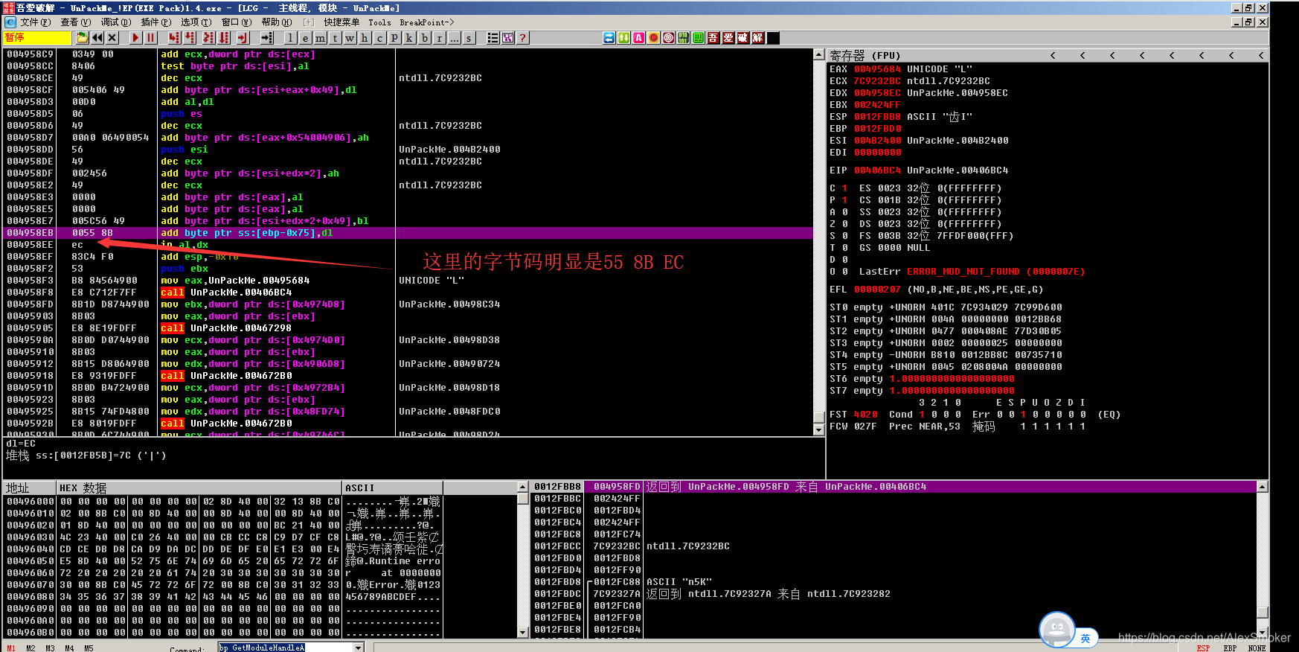
Task: Click the Close program X toolbar icon
Action: point(112,38)
